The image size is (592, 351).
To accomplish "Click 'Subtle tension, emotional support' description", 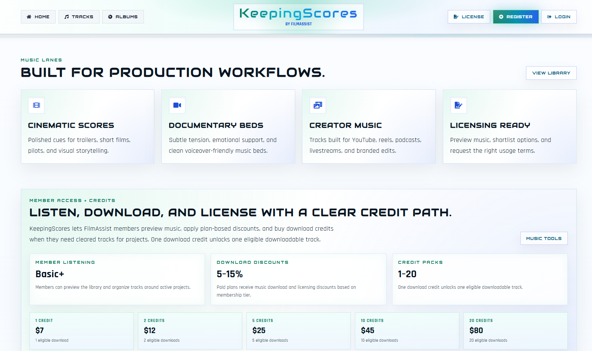I will pos(223,145).
